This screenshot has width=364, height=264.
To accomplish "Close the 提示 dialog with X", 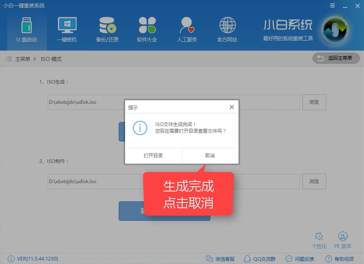I will point(232,107).
